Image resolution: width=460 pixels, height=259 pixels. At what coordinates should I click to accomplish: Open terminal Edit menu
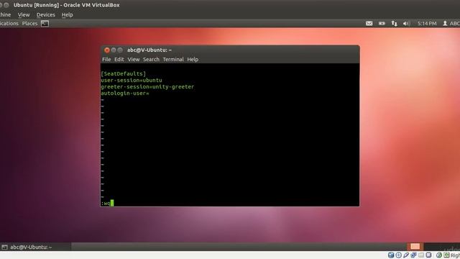[x=119, y=59]
